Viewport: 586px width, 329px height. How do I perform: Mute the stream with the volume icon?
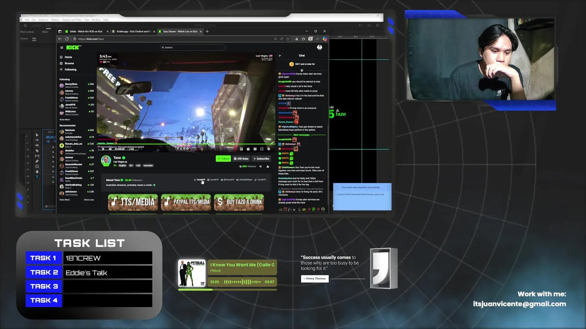pyautogui.click(x=110, y=149)
